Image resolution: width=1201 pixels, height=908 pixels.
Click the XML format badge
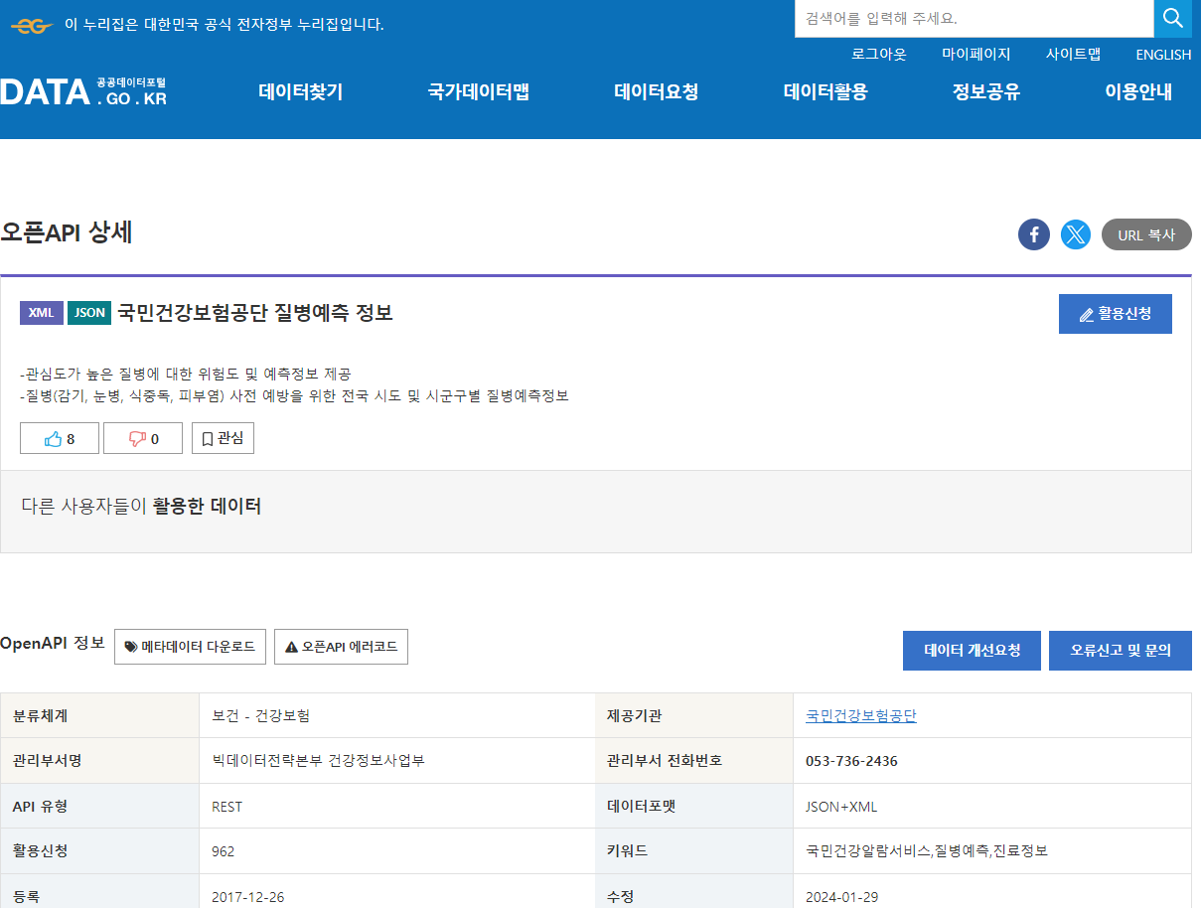point(42,313)
